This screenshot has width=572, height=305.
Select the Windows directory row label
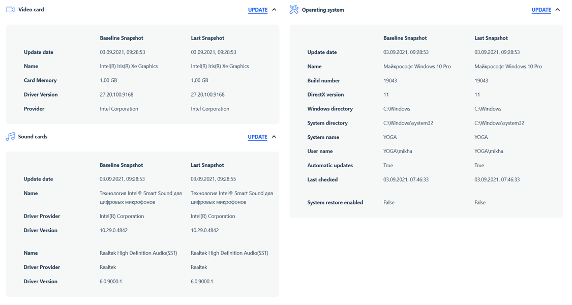(330, 109)
